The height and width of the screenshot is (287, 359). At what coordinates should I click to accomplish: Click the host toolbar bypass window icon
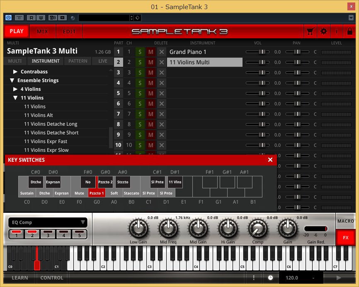click(x=19, y=18)
